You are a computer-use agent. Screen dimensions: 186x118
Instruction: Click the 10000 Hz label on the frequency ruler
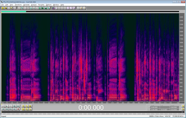click(181, 65)
